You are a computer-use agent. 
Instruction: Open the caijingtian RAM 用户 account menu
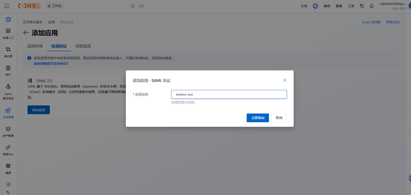coord(393,6)
